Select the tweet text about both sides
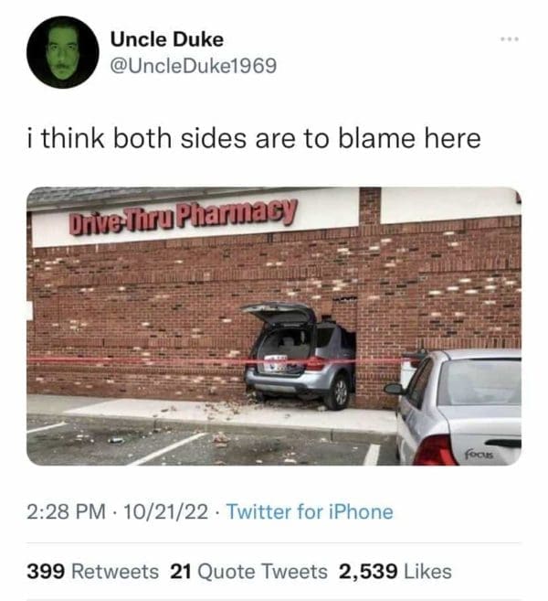 pos(254,138)
